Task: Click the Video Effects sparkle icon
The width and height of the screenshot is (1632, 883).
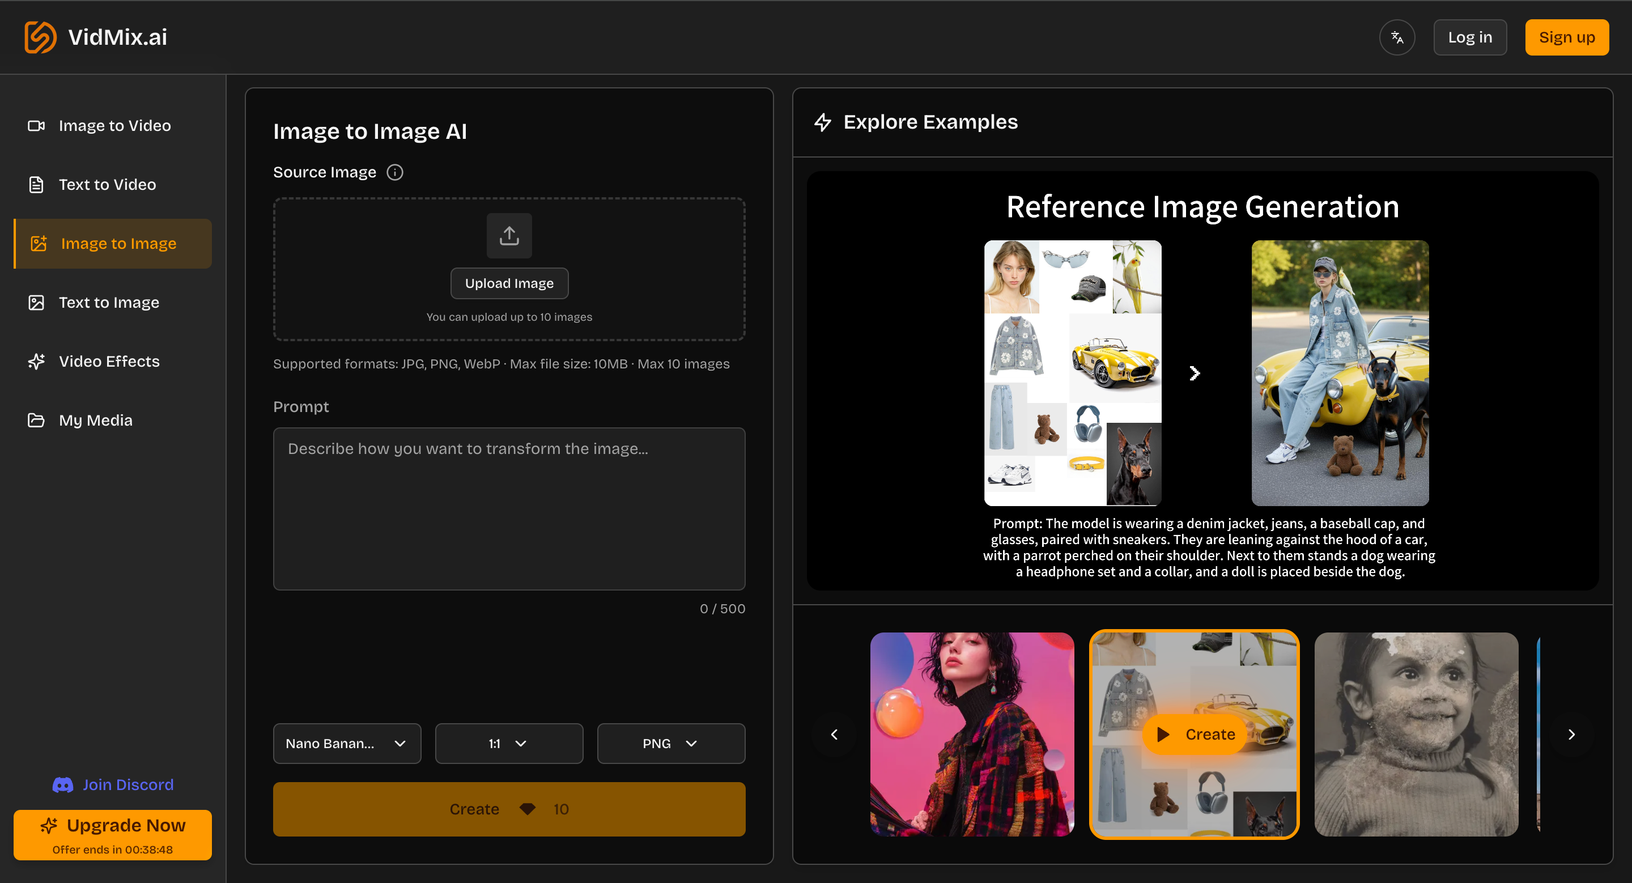Action: click(x=36, y=361)
